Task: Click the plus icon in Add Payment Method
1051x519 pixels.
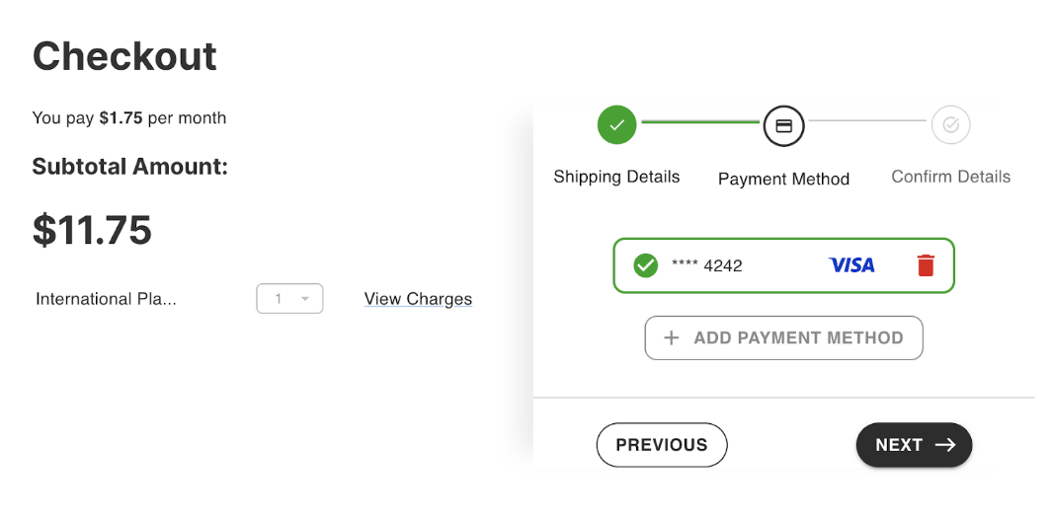Action: coord(671,337)
